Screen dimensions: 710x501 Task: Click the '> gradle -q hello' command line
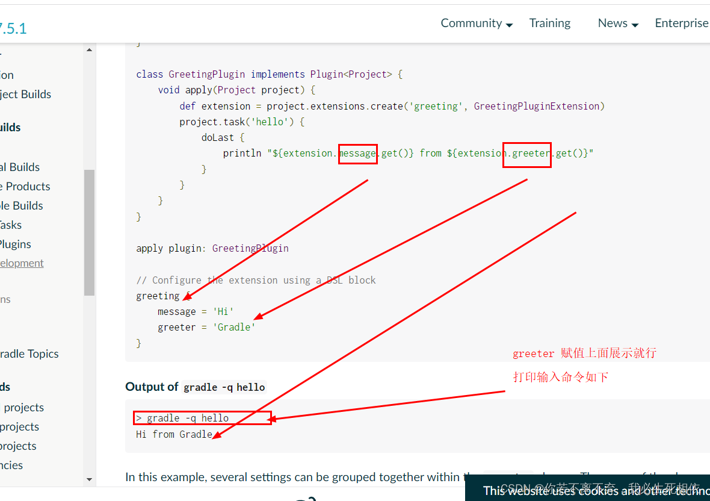[x=182, y=418]
